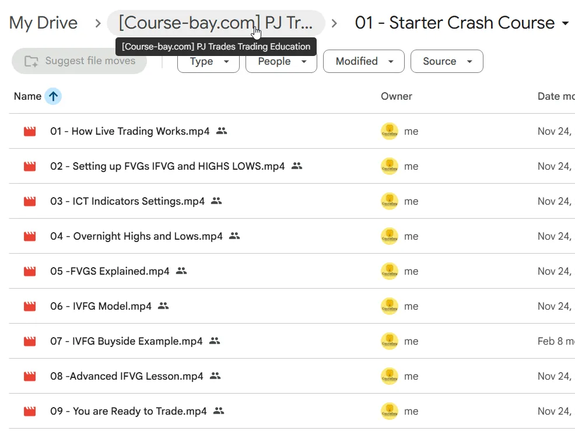Click owner avatar in ICT Indicators Settings row

point(390,201)
